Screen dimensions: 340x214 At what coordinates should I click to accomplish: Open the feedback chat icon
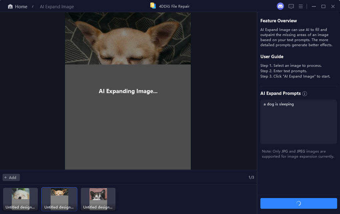pos(291,6)
